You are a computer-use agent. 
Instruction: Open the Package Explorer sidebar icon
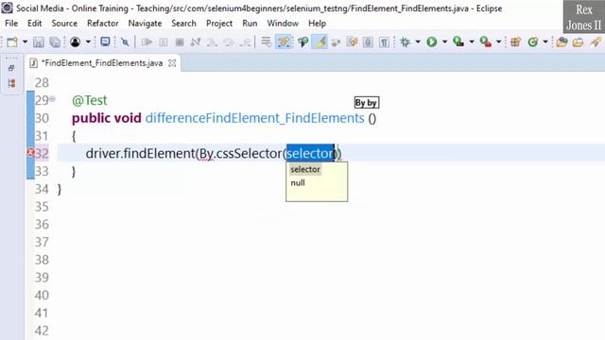pyautogui.click(x=11, y=83)
